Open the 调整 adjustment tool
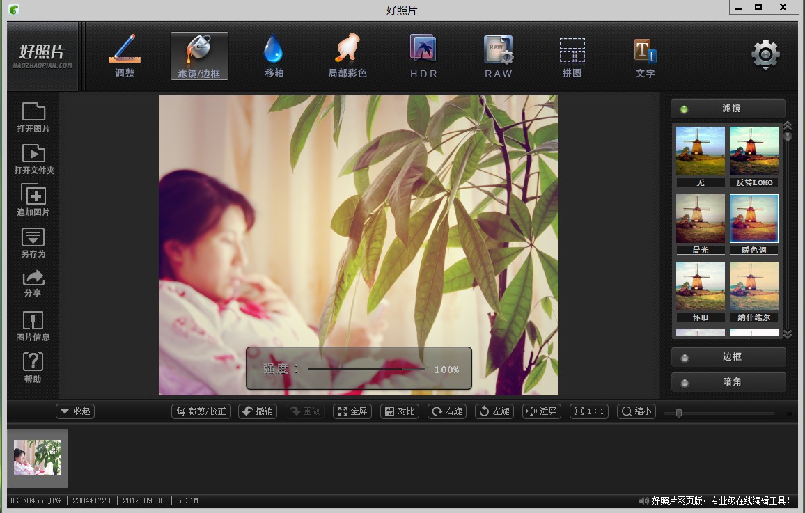This screenshot has height=513, width=805. coord(125,56)
